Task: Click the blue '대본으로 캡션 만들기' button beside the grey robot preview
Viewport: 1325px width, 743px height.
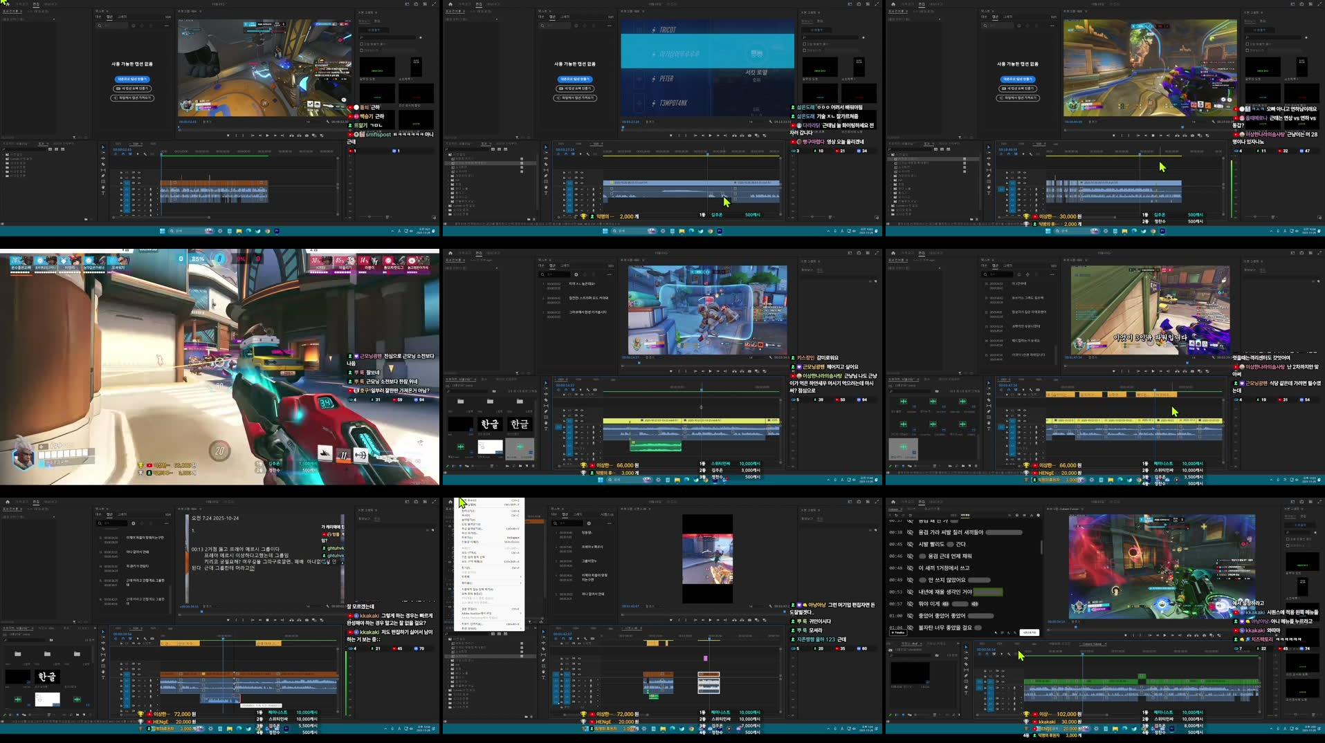Action: point(132,79)
